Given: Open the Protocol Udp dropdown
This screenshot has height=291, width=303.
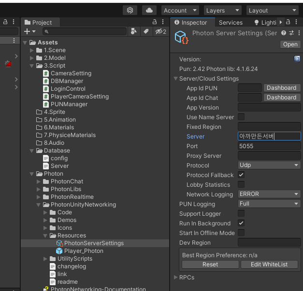Looking at the screenshot, I should [269, 165].
